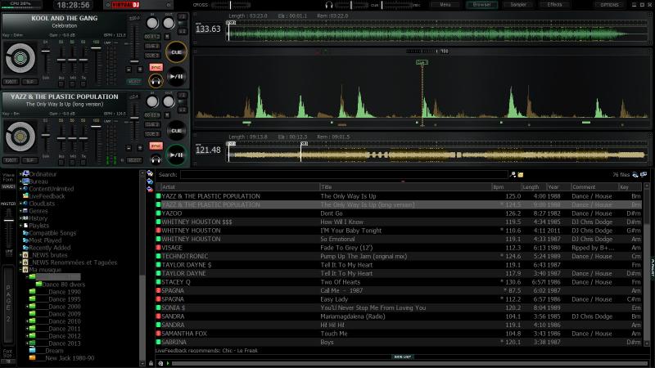The width and height of the screenshot is (655, 368).
Task: Toggle headphone monitoring on the Celebration deck
Action: 156,80
